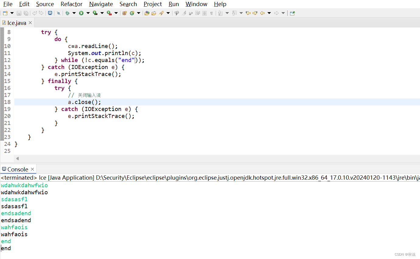Click the Coverage run icon
The width and height of the screenshot is (420, 259).
(x=95, y=13)
